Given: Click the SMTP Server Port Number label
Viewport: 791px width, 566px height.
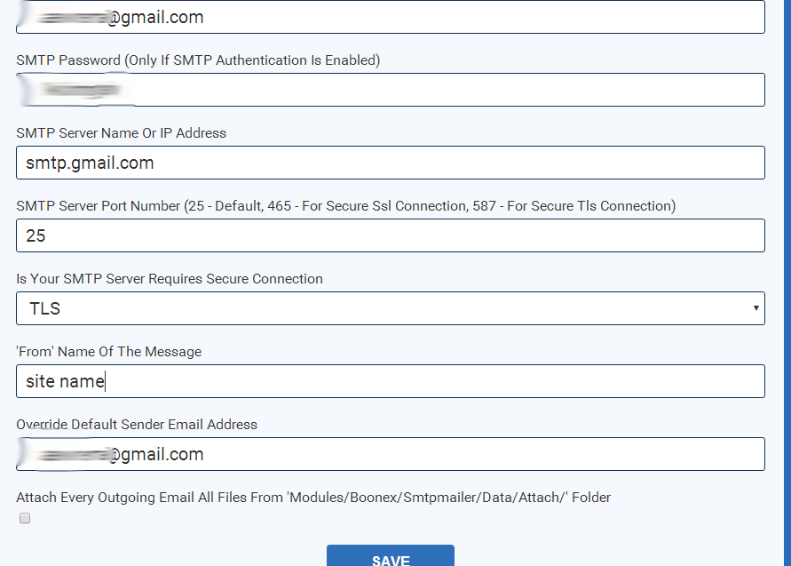Looking at the screenshot, I should [346, 206].
